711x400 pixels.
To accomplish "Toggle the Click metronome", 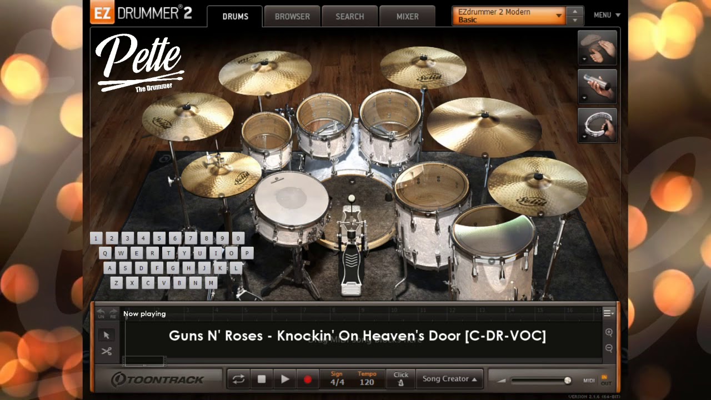I will [400, 379].
